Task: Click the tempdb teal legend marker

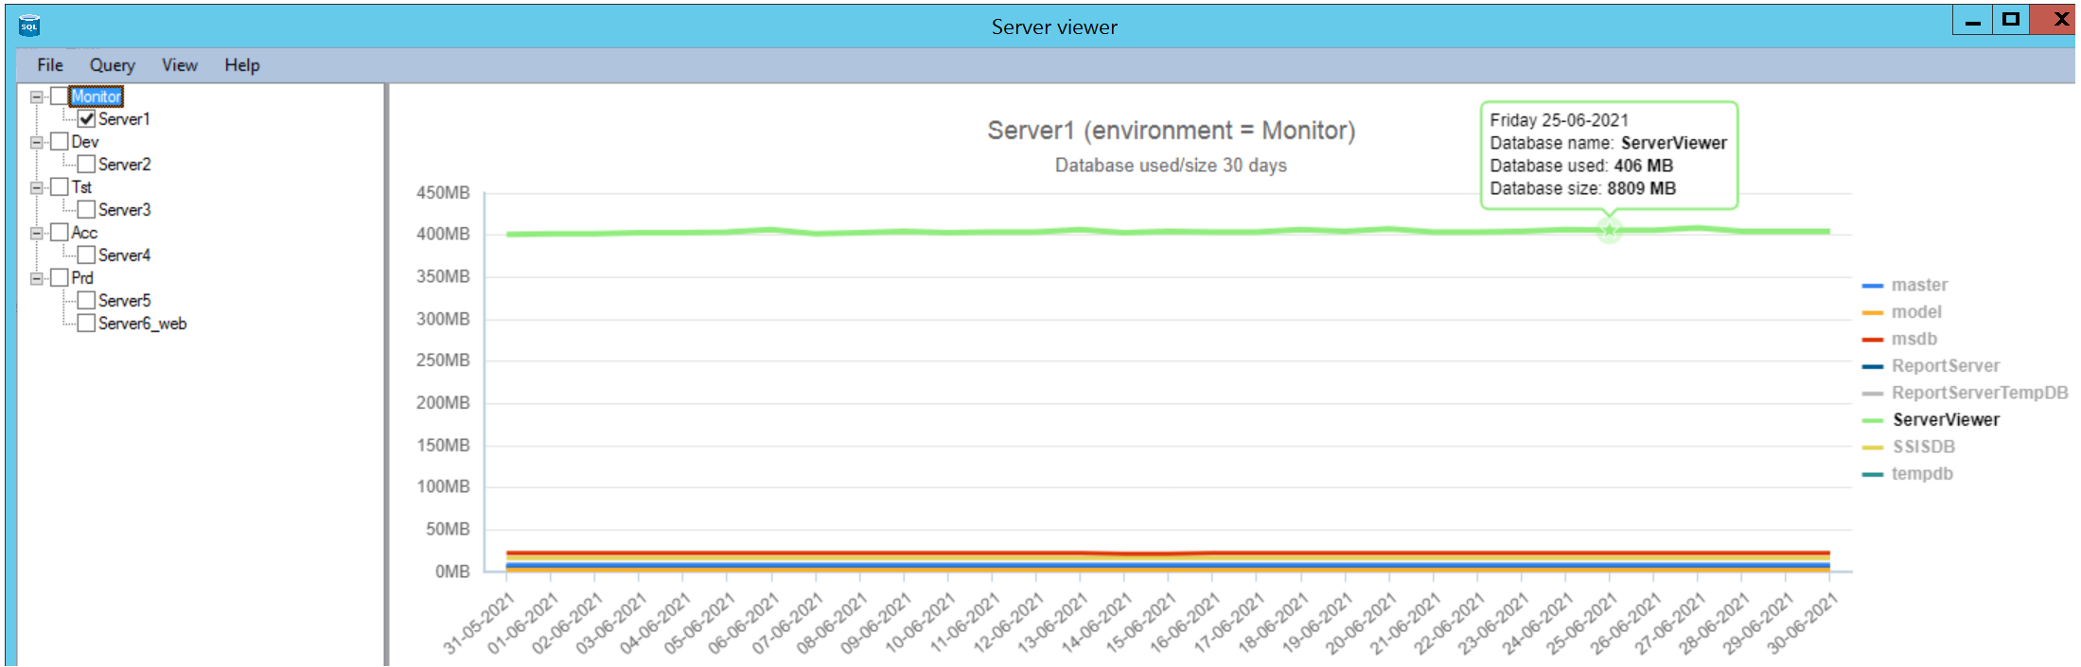Action: pos(1872,474)
